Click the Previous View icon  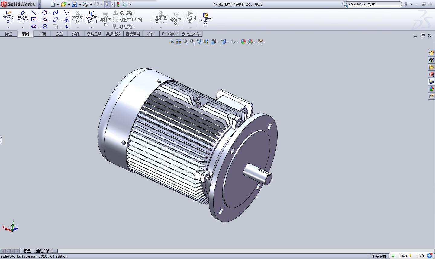(199, 42)
